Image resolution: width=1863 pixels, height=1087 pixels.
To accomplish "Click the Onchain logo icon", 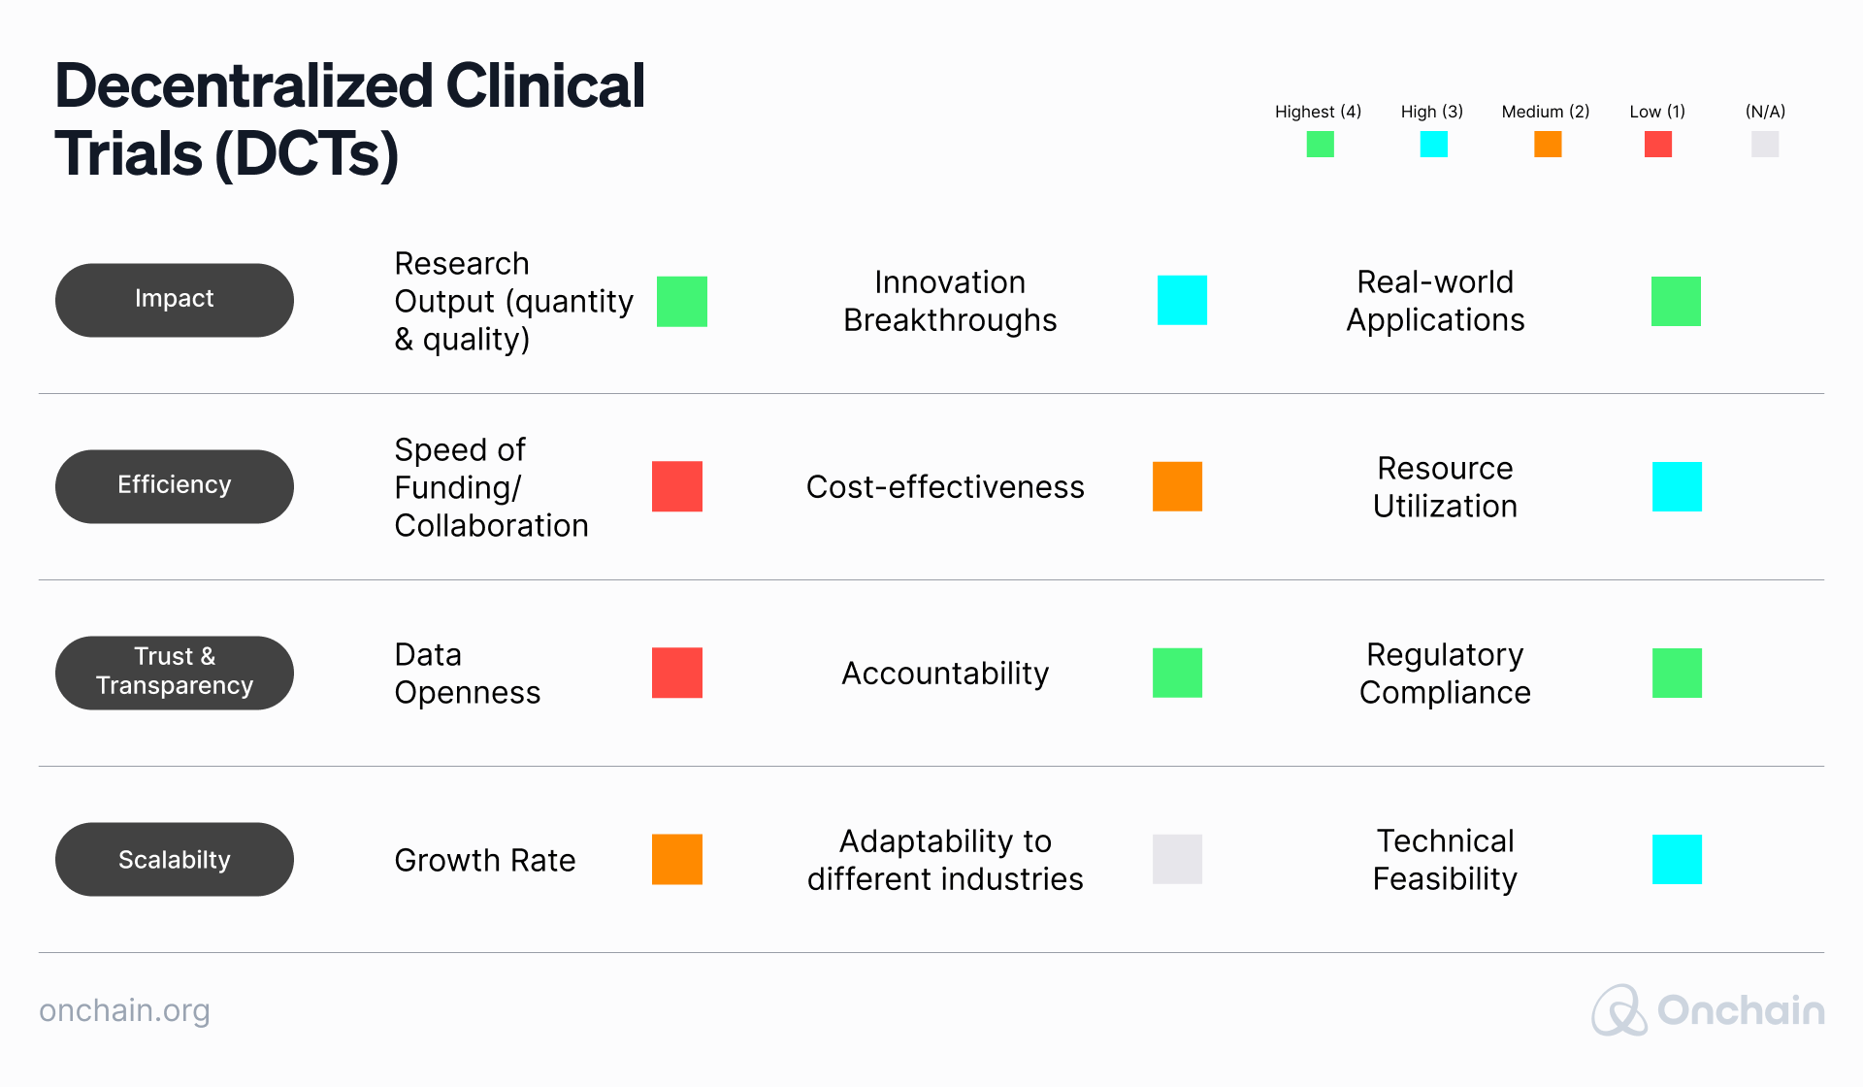I will click(x=1618, y=1010).
